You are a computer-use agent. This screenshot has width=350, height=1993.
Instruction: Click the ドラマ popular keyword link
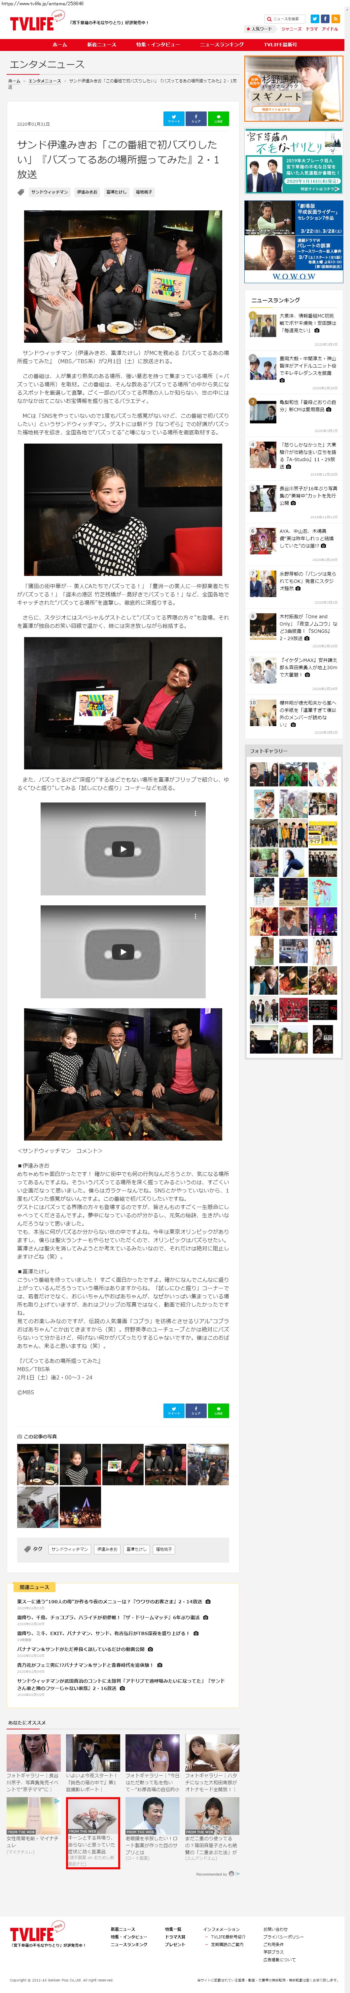tap(311, 29)
